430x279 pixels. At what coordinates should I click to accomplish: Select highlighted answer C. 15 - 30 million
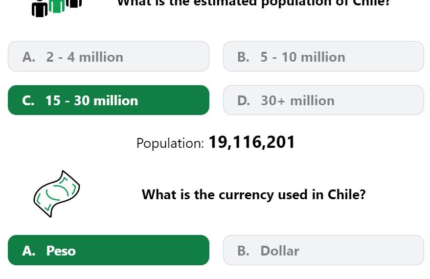tap(109, 100)
